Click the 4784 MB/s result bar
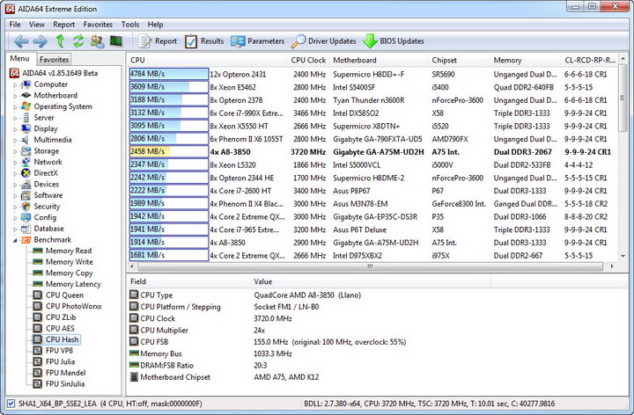The image size is (634, 415). [x=168, y=74]
